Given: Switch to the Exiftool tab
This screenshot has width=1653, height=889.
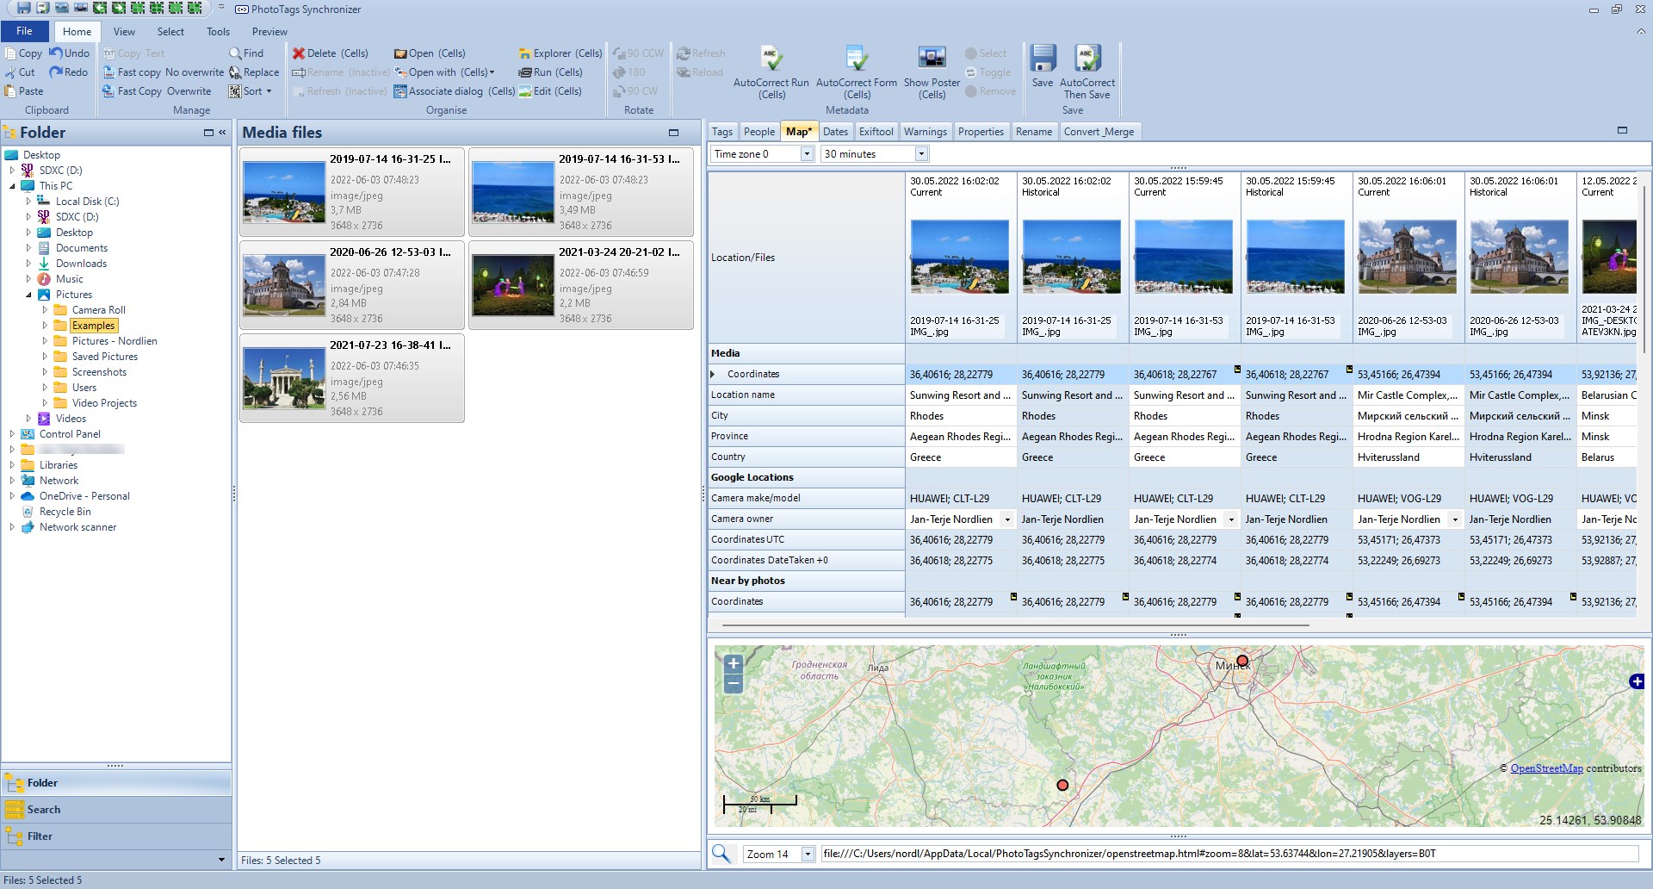Looking at the screenshot, I should pyautogui.click(x=876, y=132).
